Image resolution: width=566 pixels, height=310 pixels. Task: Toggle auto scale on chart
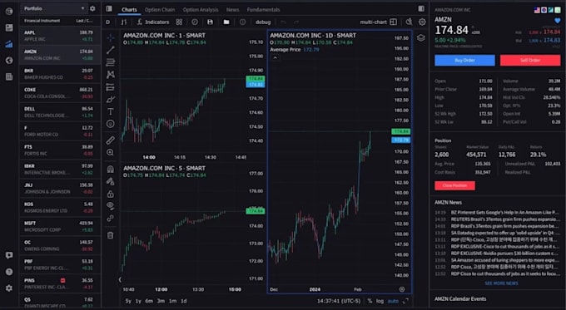point(393,301)
